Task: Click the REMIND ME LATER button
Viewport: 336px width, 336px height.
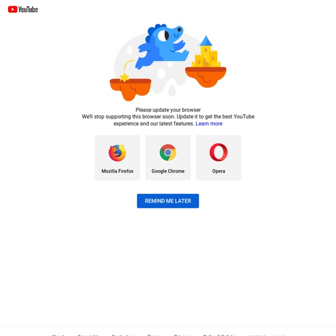Action: coord(168,201)
